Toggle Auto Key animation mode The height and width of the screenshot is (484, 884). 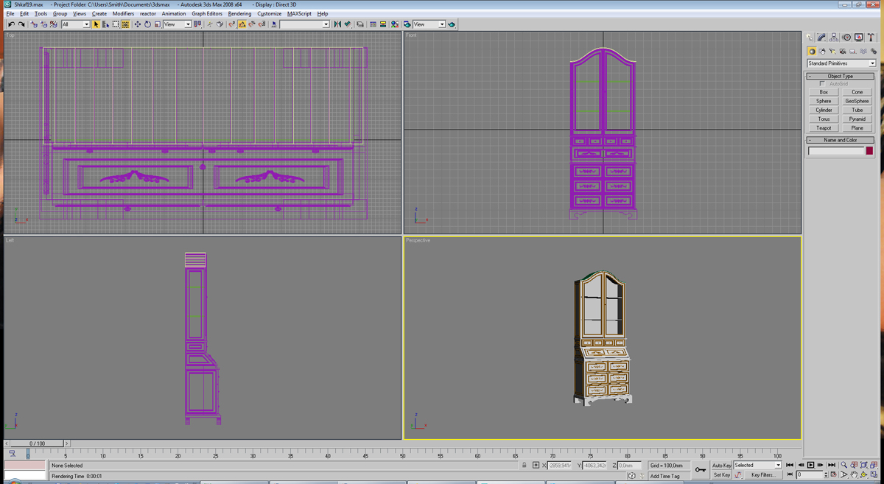[721, 466]
